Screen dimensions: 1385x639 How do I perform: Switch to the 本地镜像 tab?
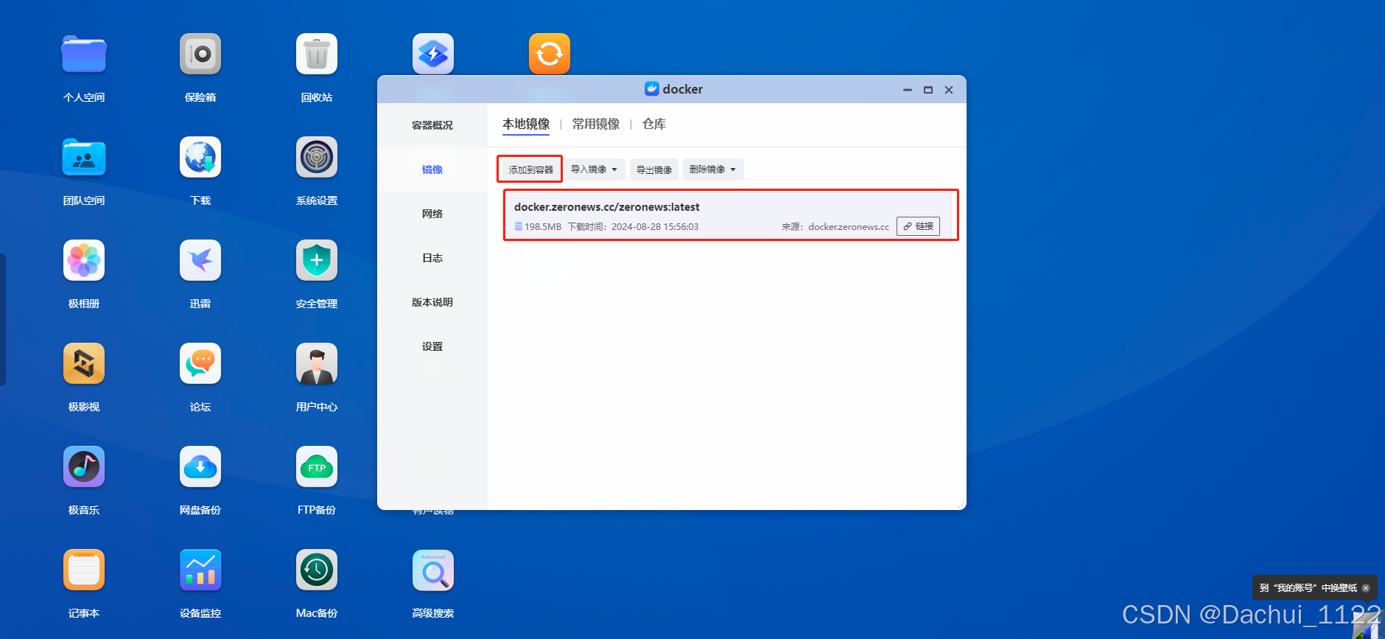point(526,124)
